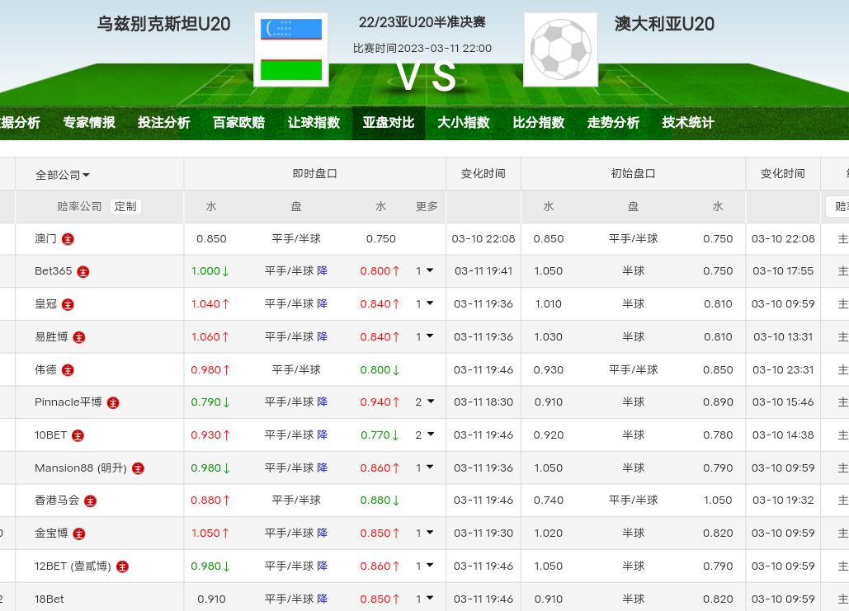Select the 让球指数 tab
This screenshot has width=849, height=611.
(x=314, y=123)
